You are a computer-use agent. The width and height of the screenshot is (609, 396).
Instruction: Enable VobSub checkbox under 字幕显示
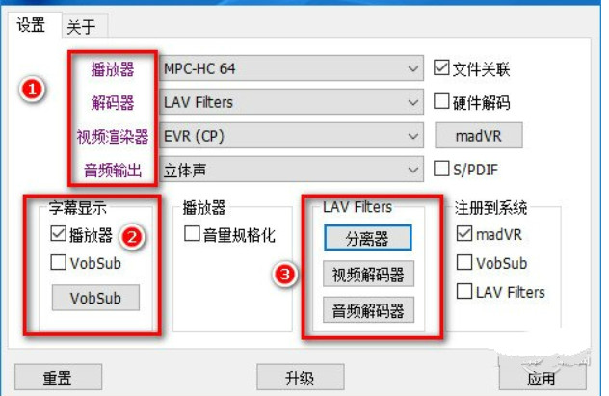click(58, 262)
